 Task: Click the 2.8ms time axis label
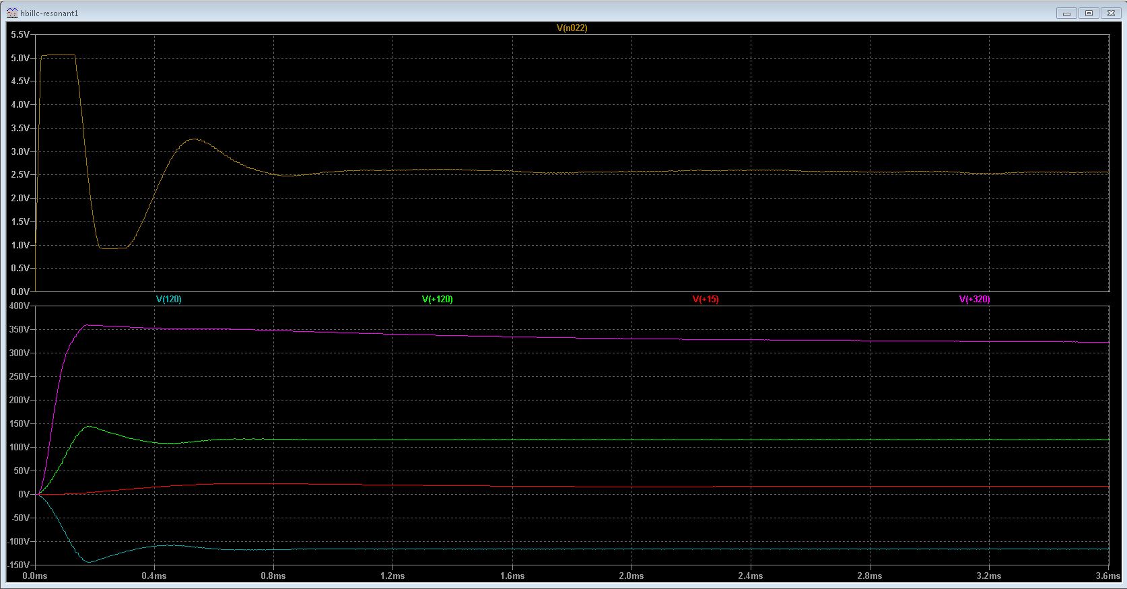[x=870, y=576]
